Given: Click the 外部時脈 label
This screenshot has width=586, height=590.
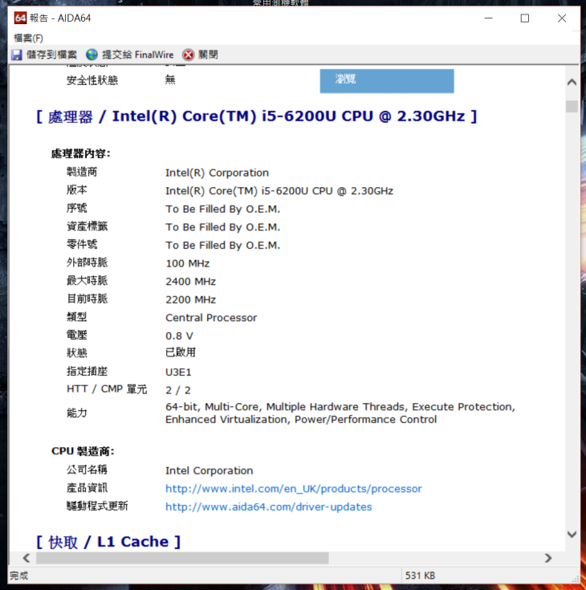Looking at the screenshot, I should [x=87, y=262].
